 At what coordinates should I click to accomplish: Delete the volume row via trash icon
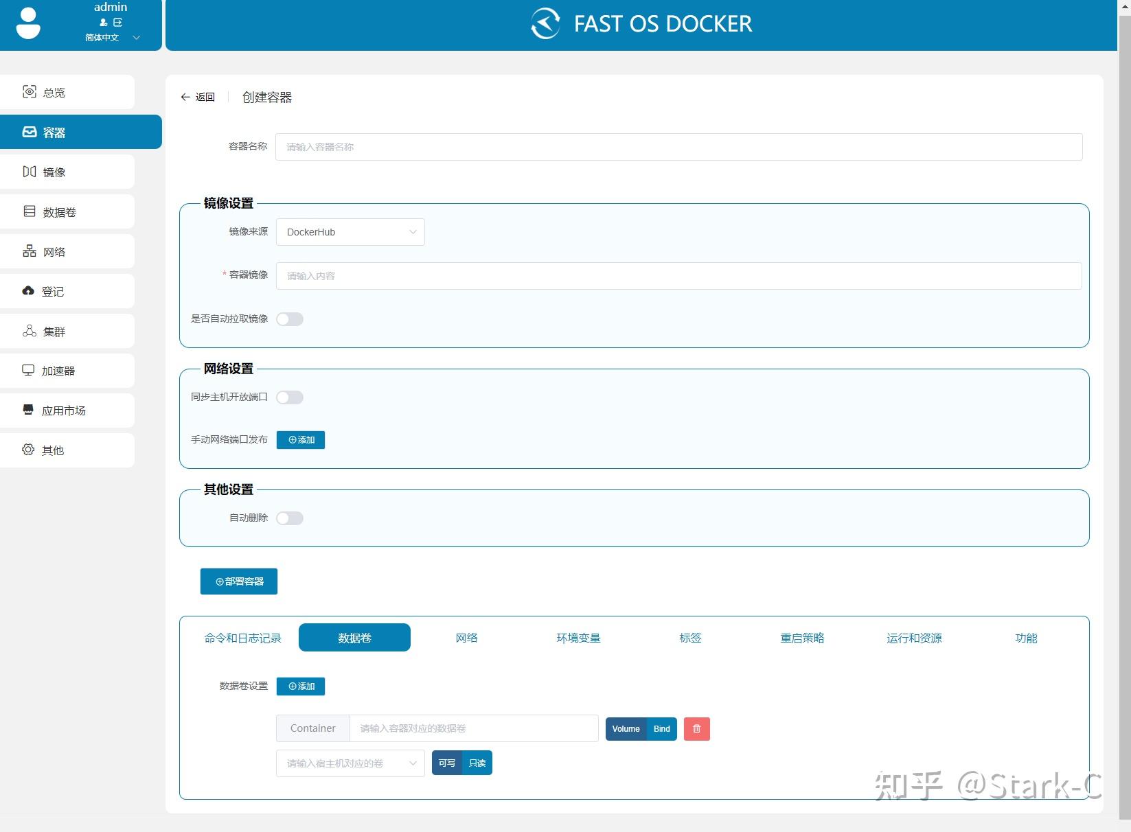click(x=696, y=728)
